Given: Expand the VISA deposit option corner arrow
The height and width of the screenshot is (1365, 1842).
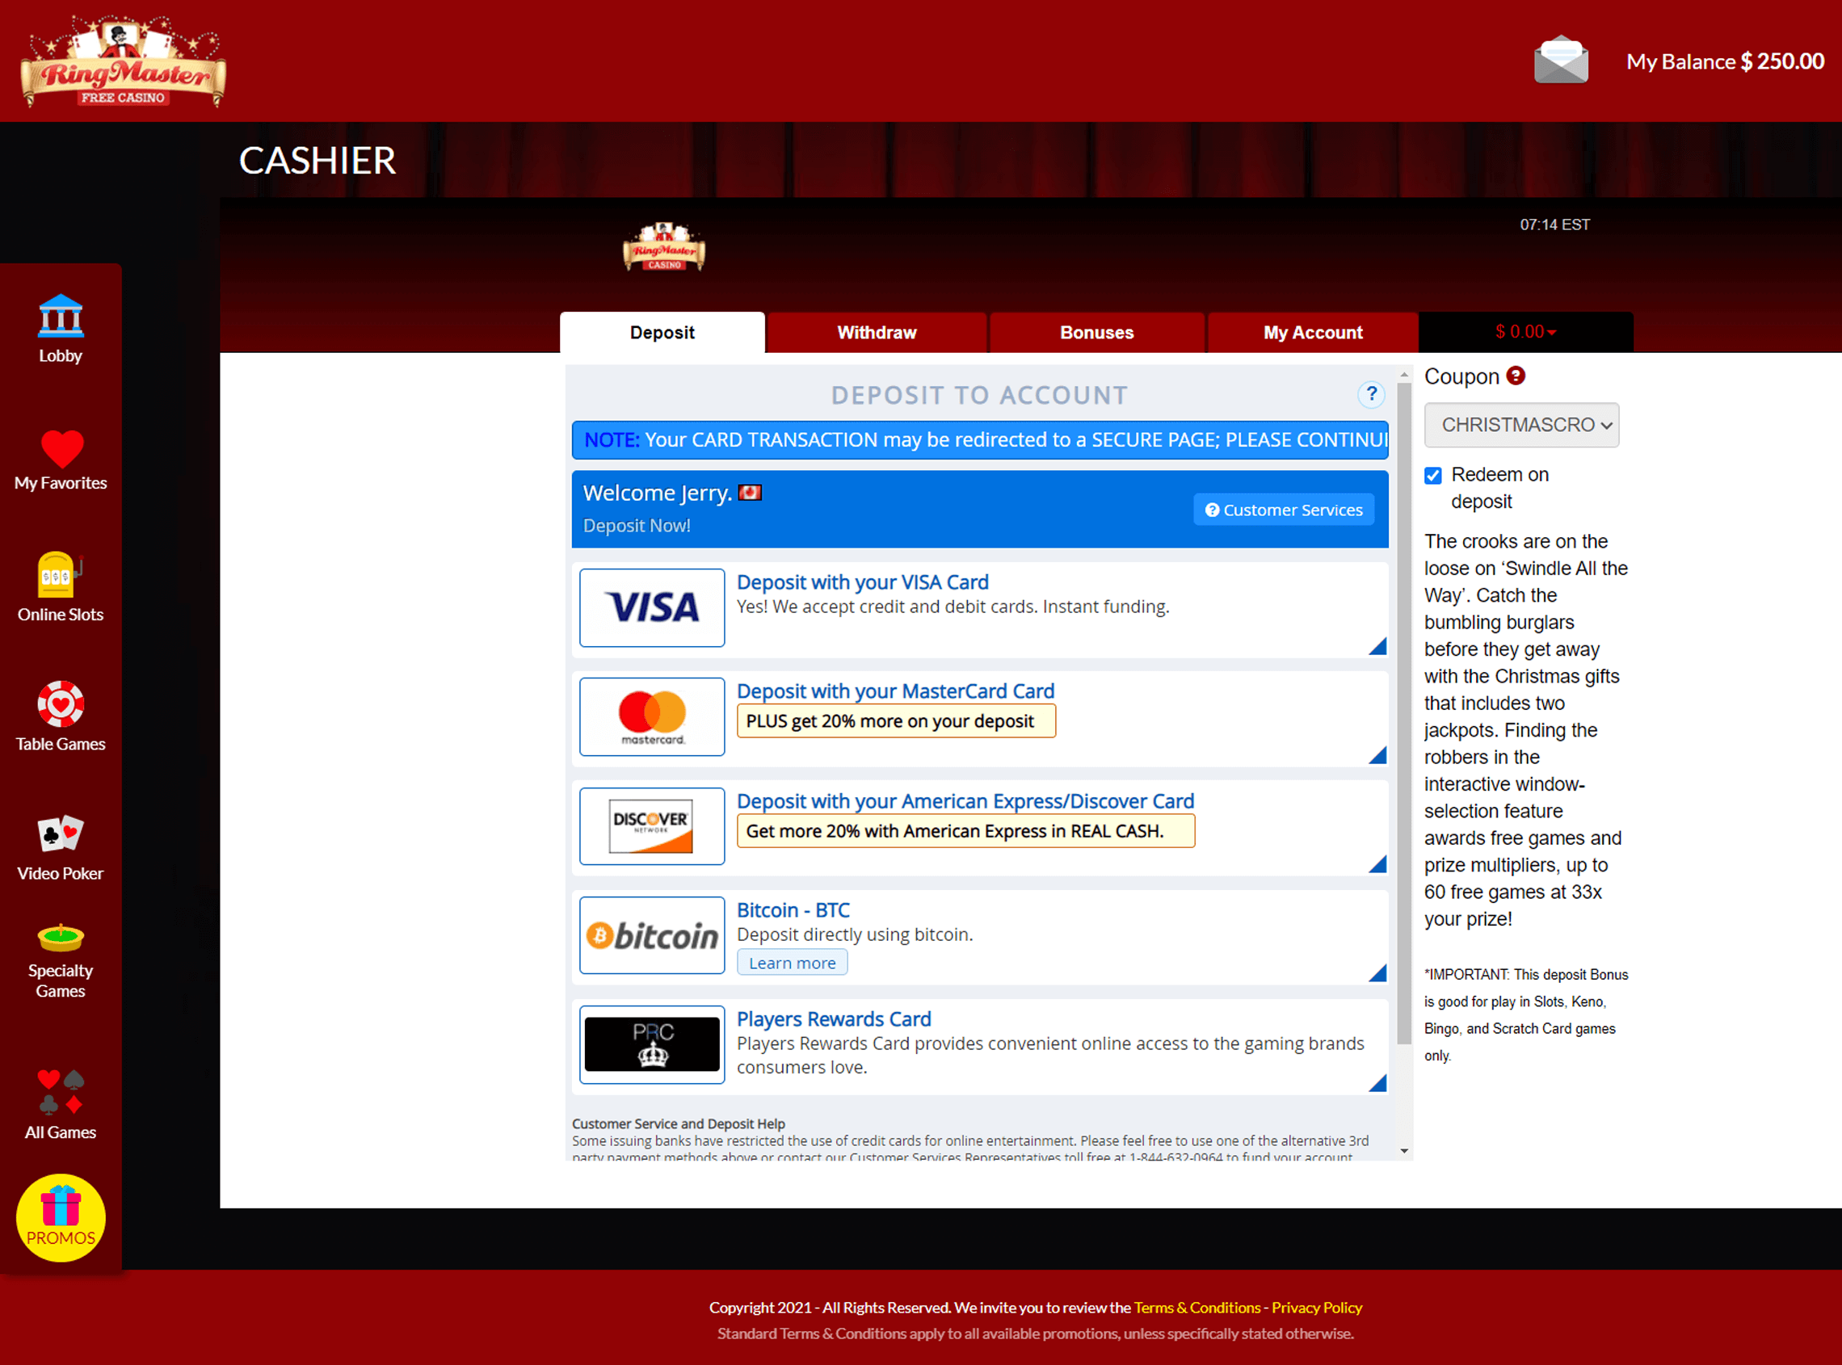Looking at the screenshot, I should (1377, 646).
